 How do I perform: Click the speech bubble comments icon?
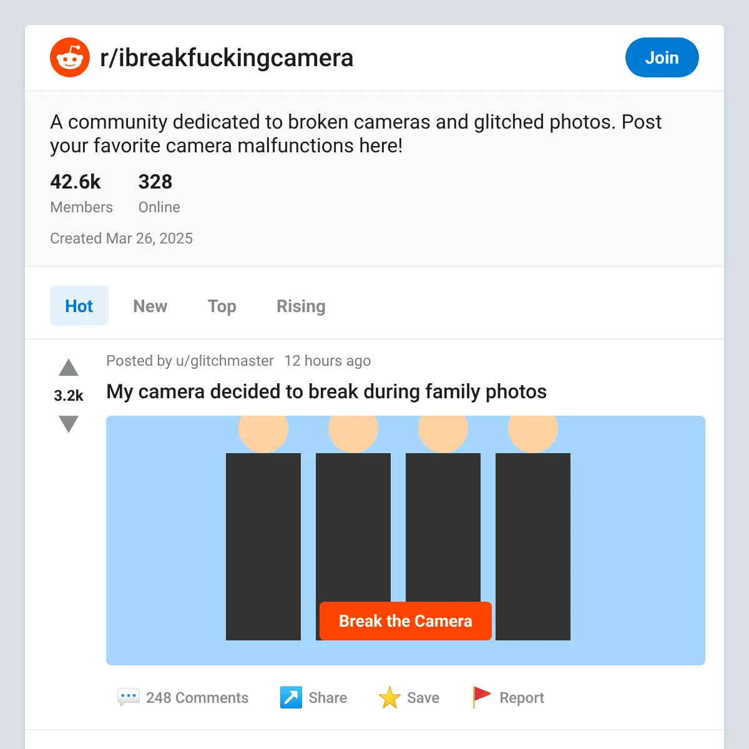tap(129, 697)
